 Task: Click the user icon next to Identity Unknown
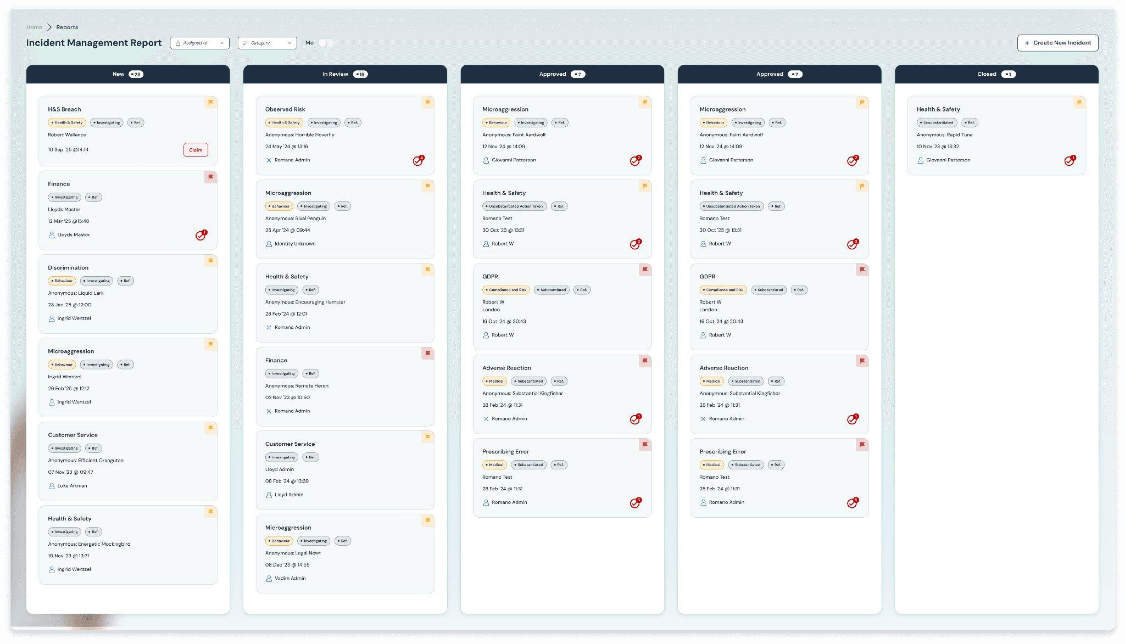click(x=269, y=244)
